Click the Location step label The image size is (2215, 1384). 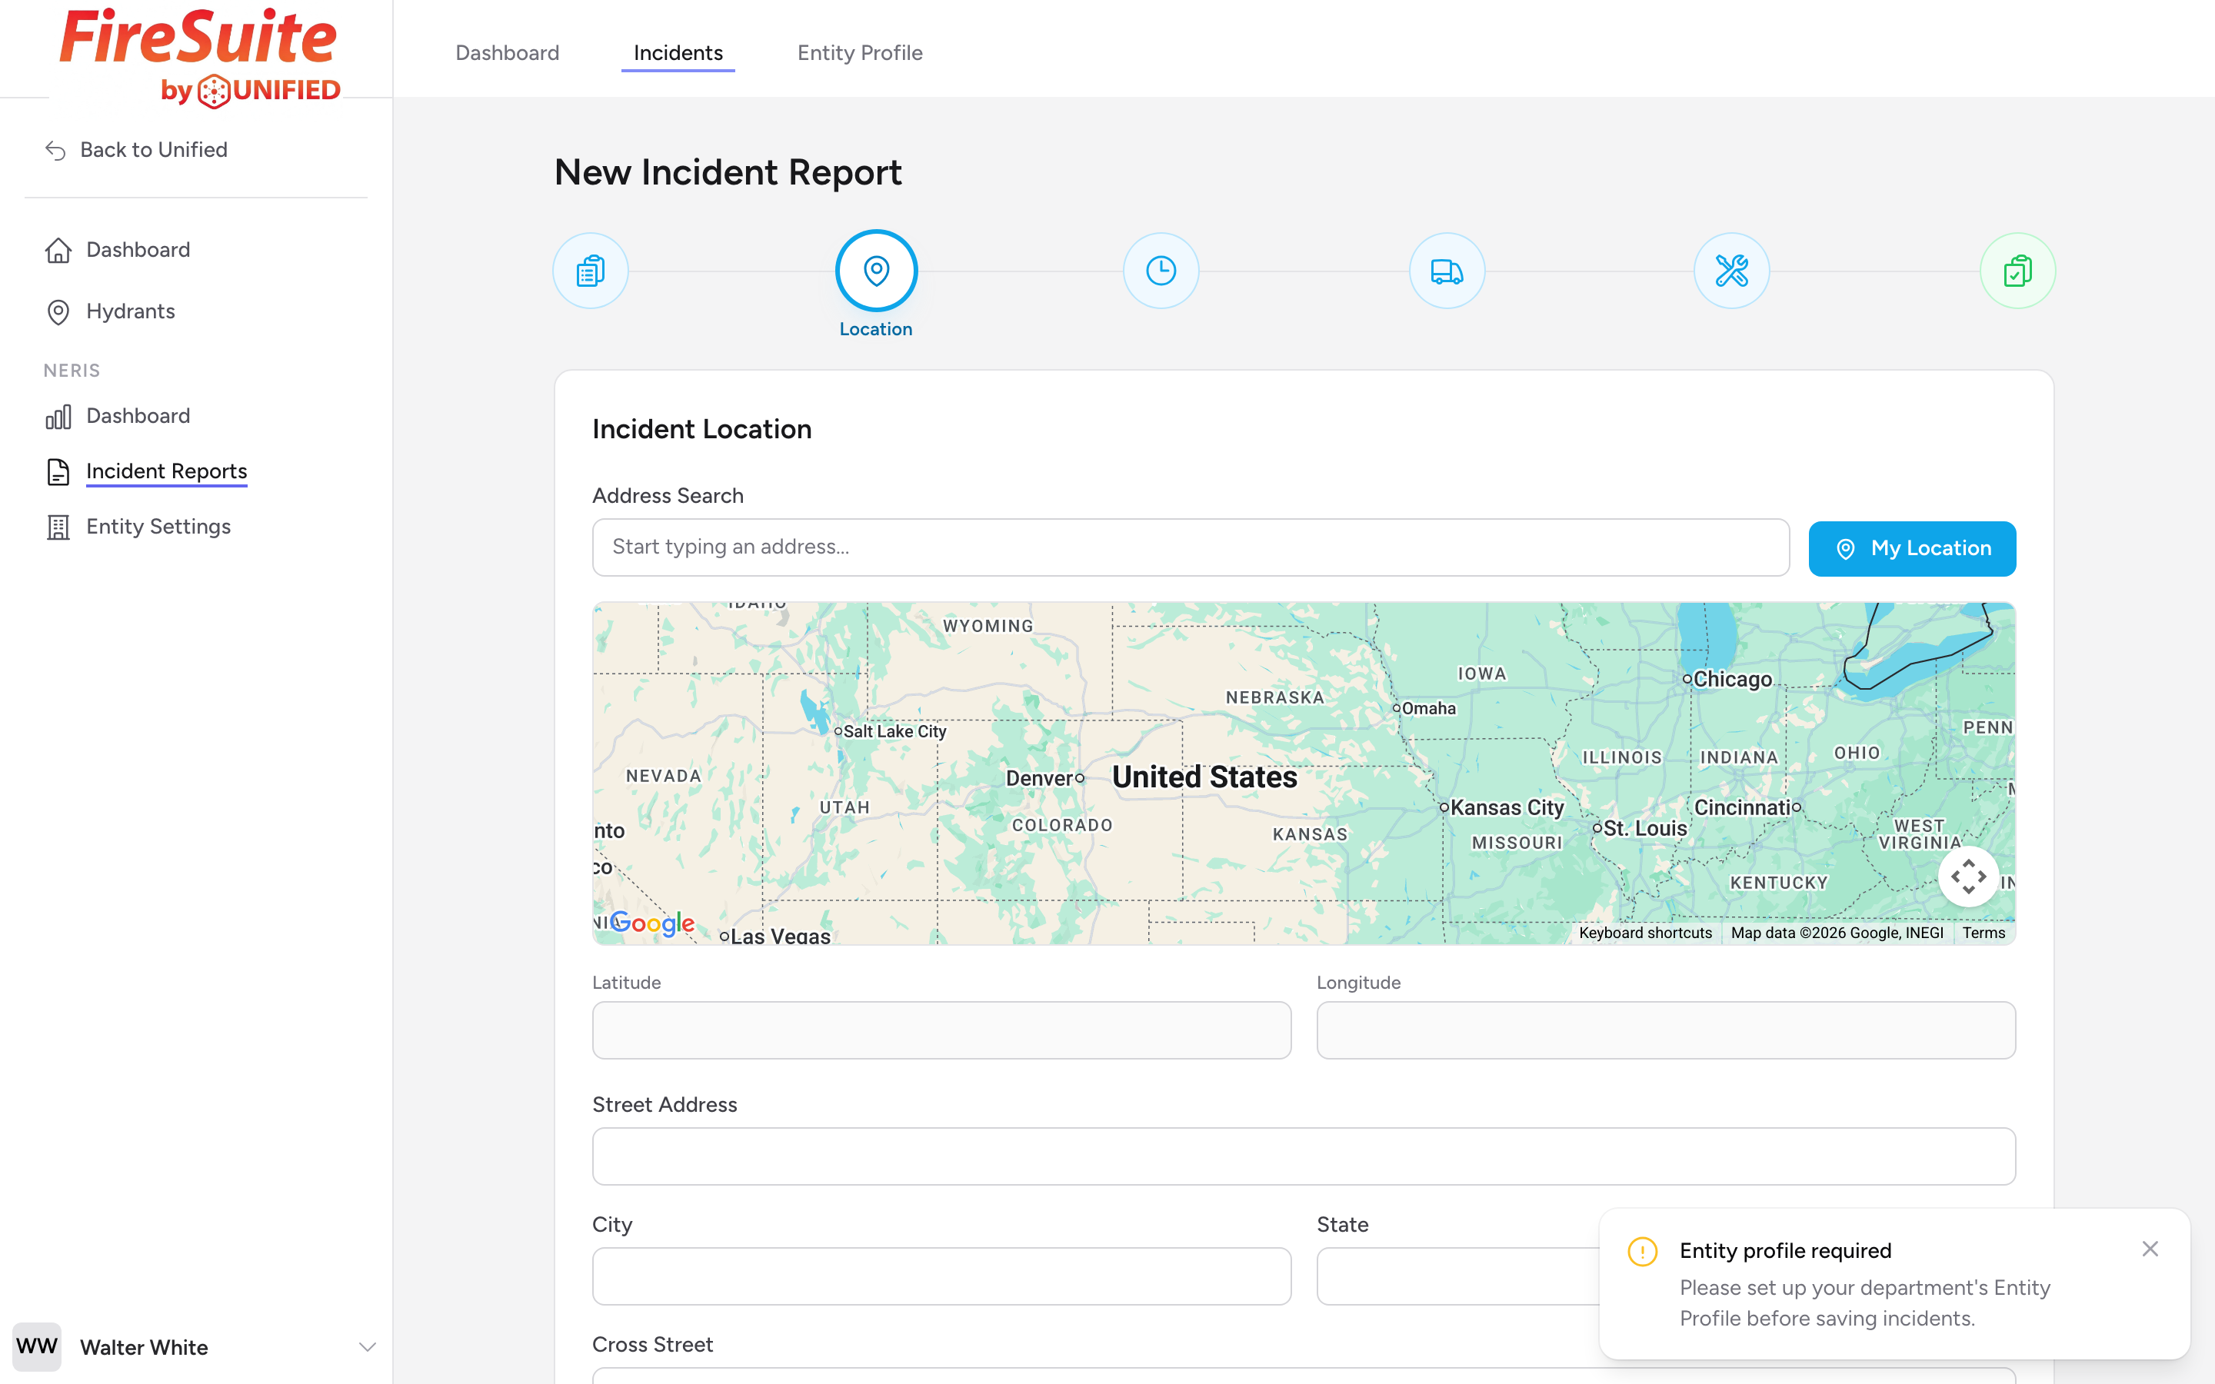[876, 330]
